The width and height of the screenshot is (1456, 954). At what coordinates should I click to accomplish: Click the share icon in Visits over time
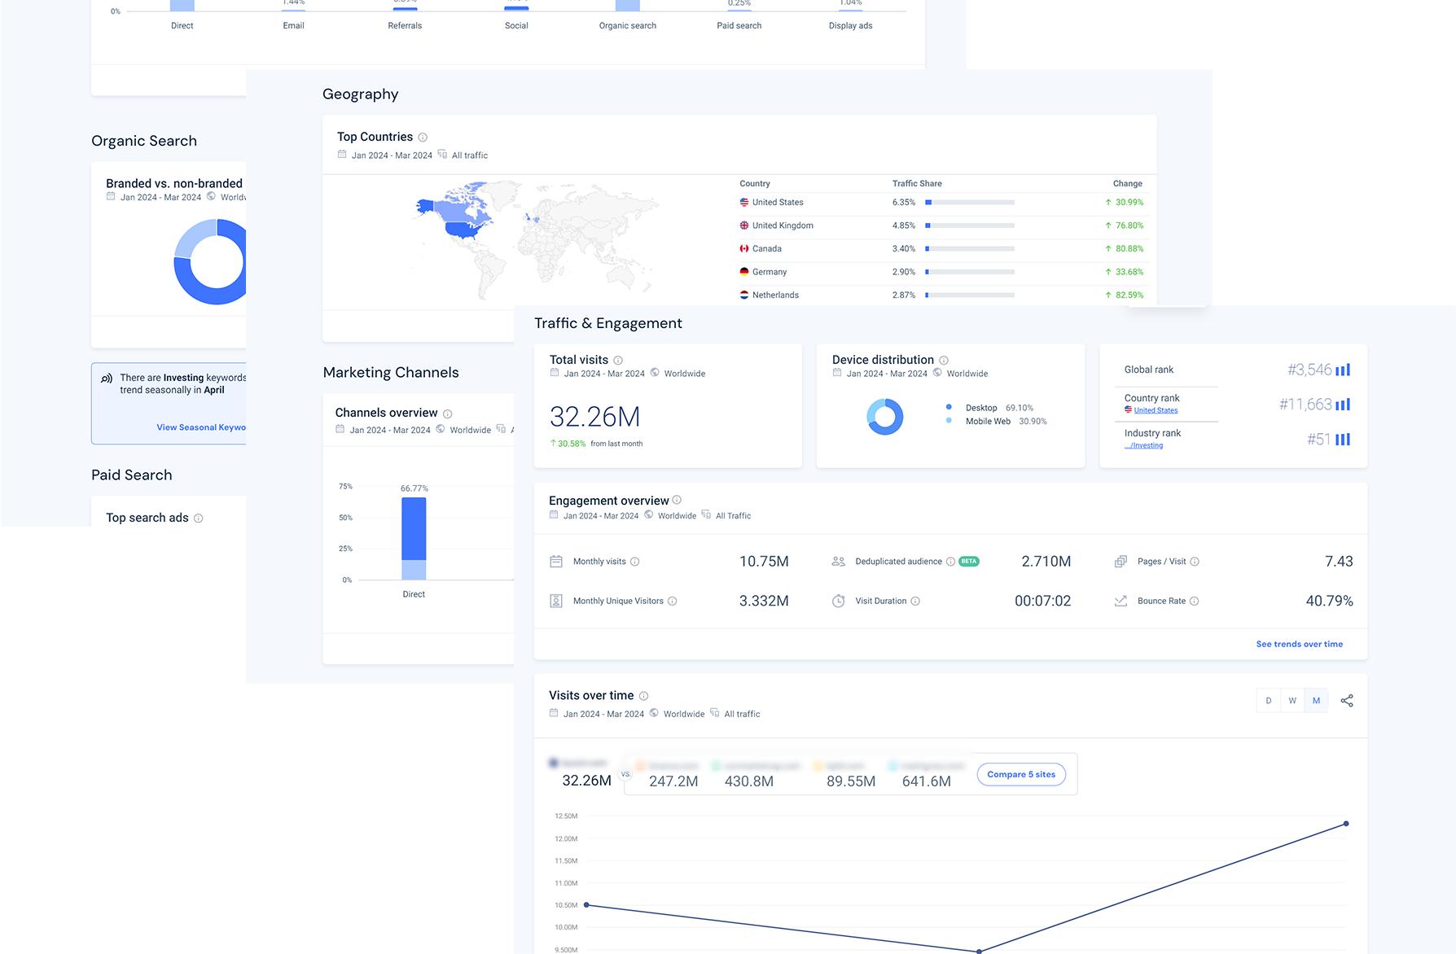tap(1347, 700)
